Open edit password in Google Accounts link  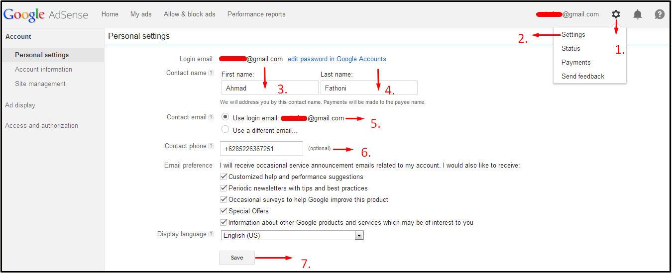click(x=337, y=59)
